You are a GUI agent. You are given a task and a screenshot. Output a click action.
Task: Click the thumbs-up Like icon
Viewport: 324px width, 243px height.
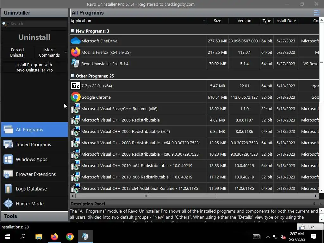click(x=302, y=227)
